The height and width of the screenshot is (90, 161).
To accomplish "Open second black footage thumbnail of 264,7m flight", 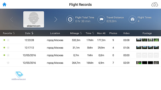I will point(145,63).
